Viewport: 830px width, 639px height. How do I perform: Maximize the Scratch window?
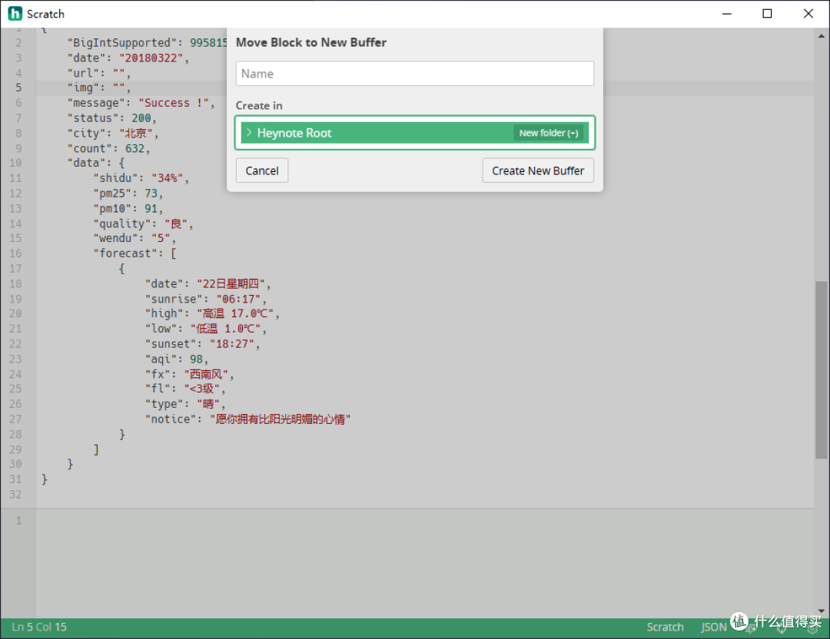point(767,14)
